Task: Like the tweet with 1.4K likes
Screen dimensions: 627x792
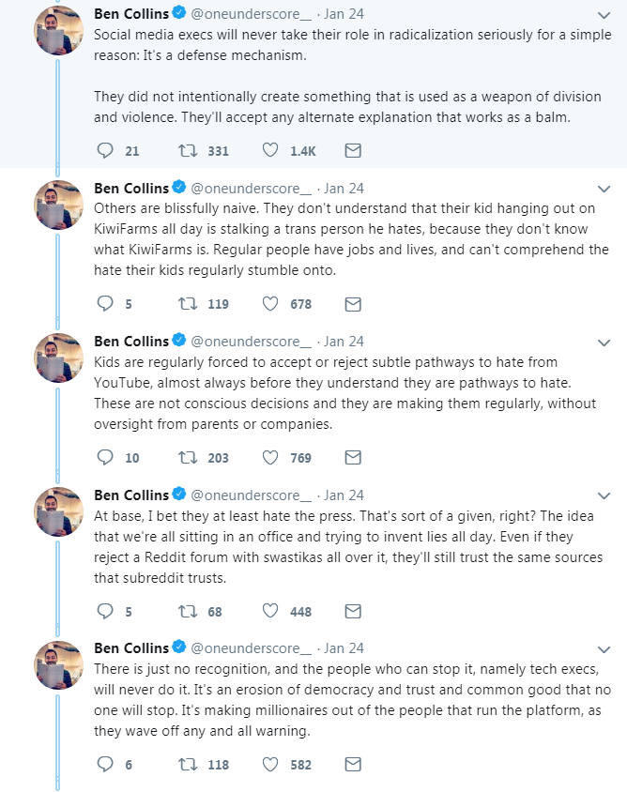Action: (269, 150)
